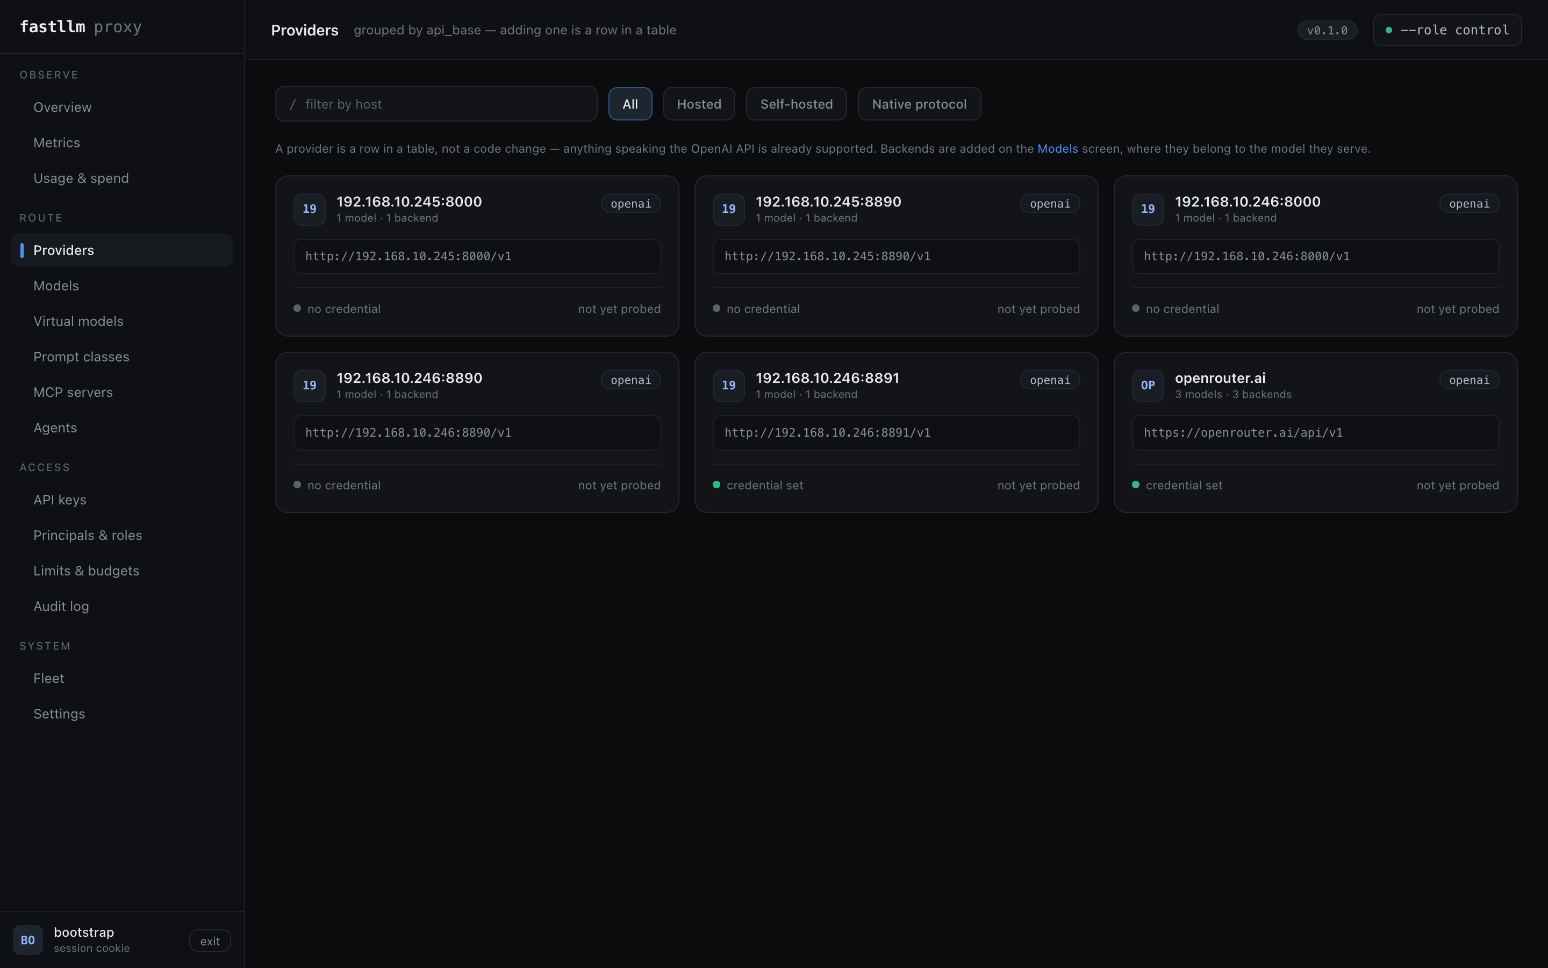Click URL http://192.168.10.246:8891/v1

click(x=896, y=433)
